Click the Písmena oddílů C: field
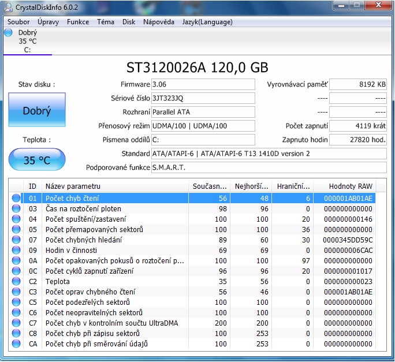Viewport: 395px width, 362px height. [203, 140]
